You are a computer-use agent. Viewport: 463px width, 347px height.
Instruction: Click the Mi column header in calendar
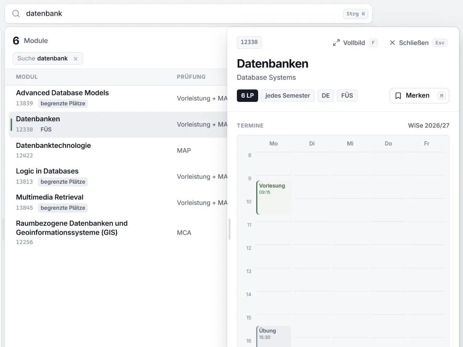point(350,144)
